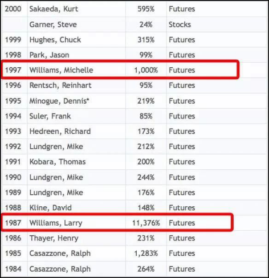Screen dimensions: 269x278
Task: Click the year 1984 cell
Action: 13,269
